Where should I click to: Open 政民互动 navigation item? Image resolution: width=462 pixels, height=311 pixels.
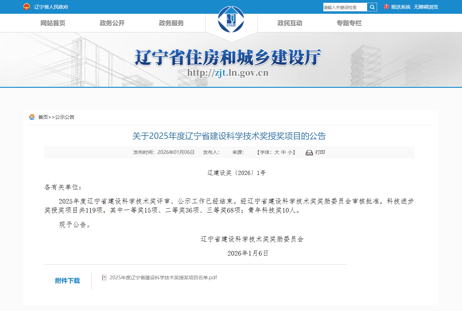[x=290, y=23]
